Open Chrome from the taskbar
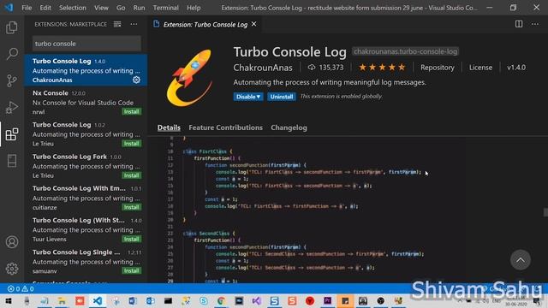Image resolution: width=548 pixels, height=308 pixels. point(221,300)
